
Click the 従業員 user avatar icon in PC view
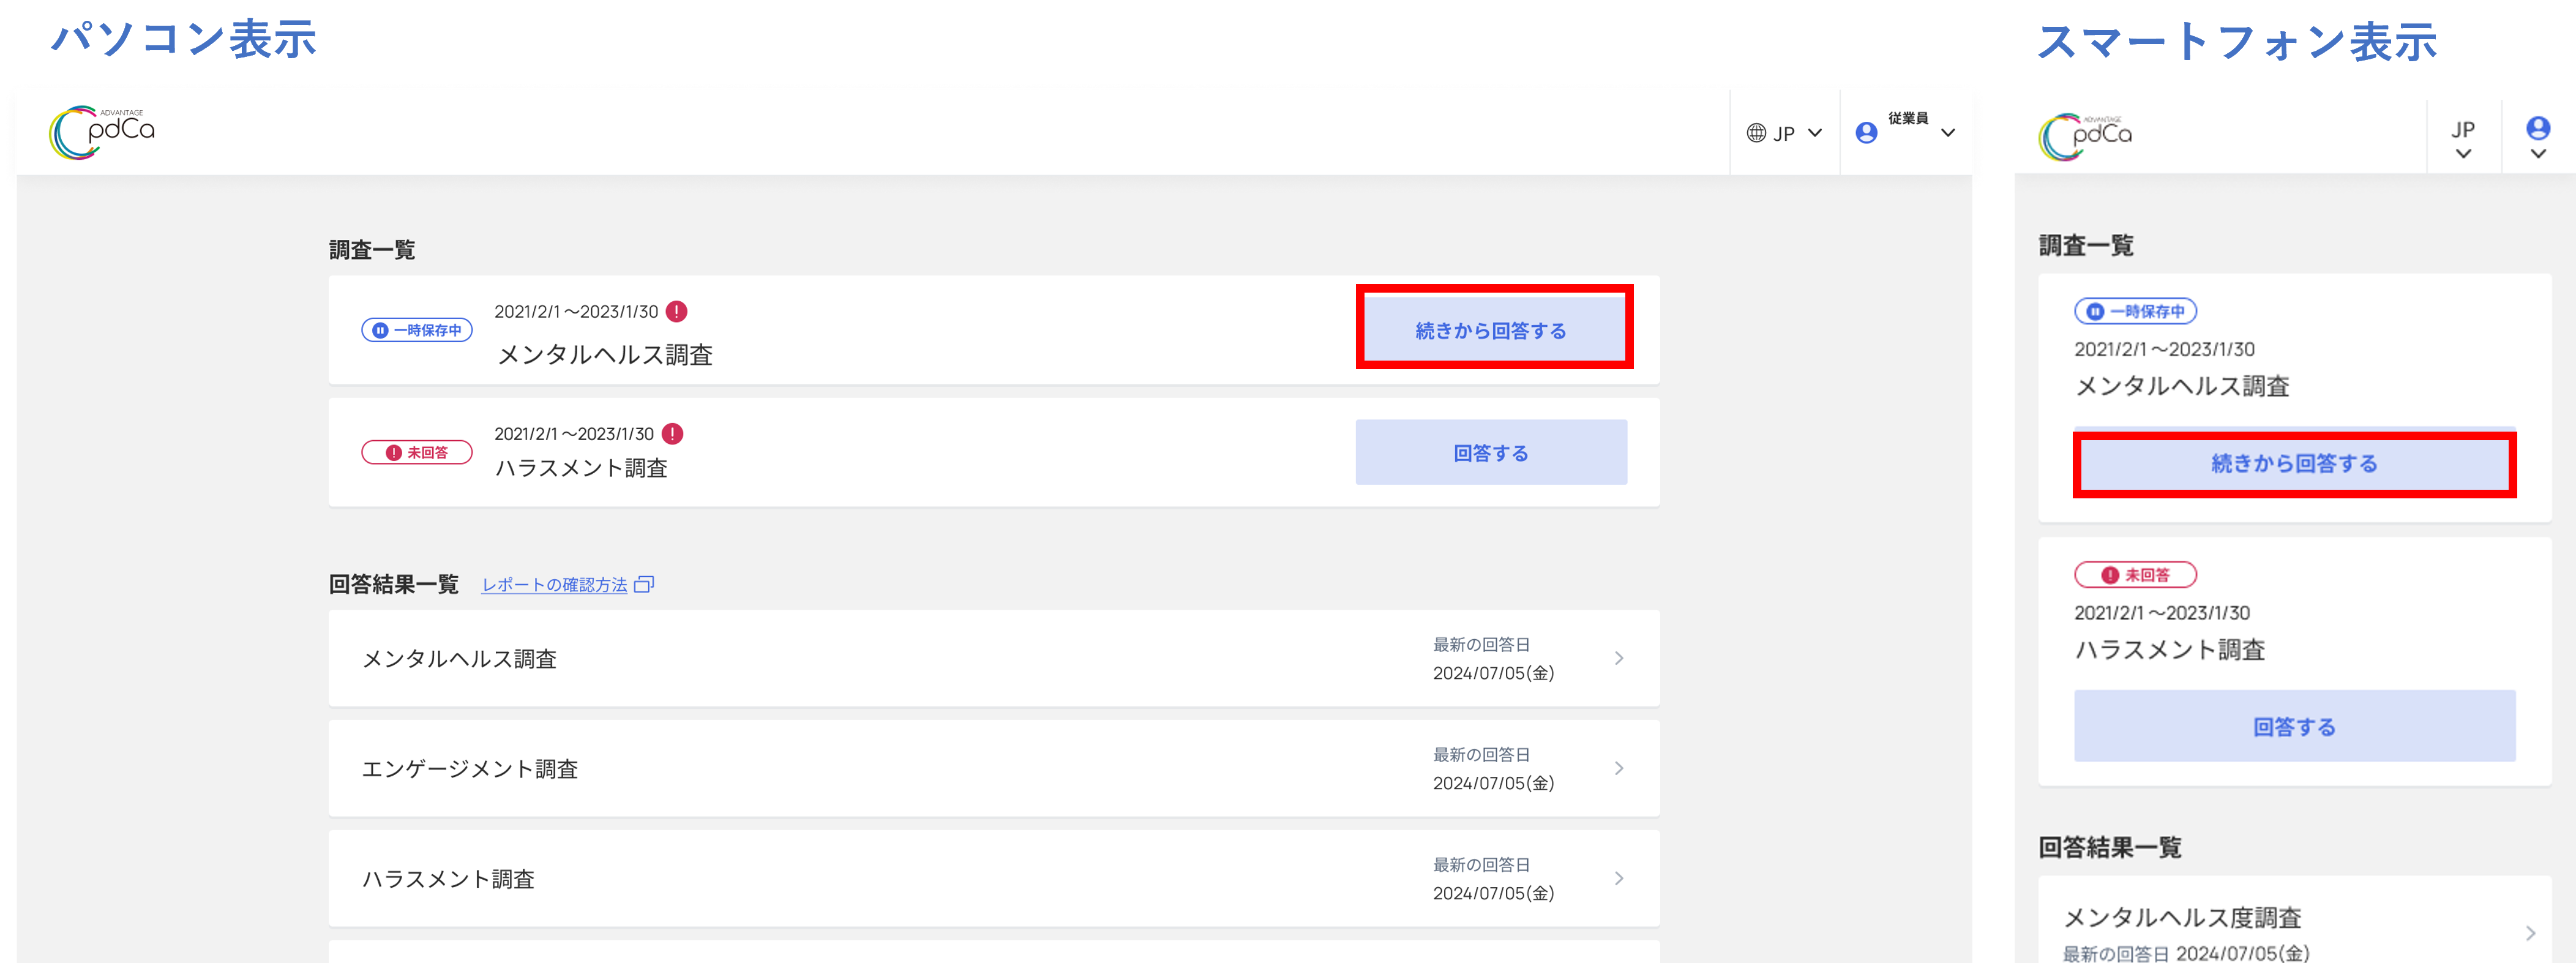pyautogui.click(x=1866, y=133)
